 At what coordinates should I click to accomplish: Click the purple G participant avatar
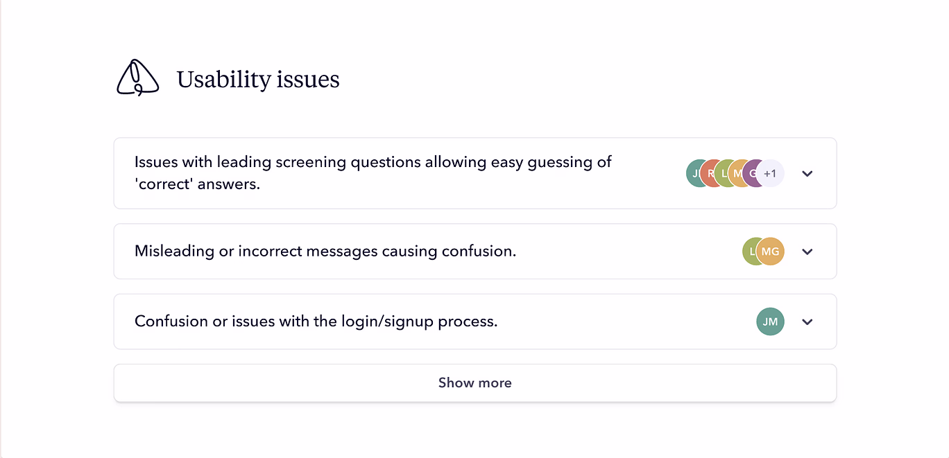pyautogui.click(x=752, y=173)
